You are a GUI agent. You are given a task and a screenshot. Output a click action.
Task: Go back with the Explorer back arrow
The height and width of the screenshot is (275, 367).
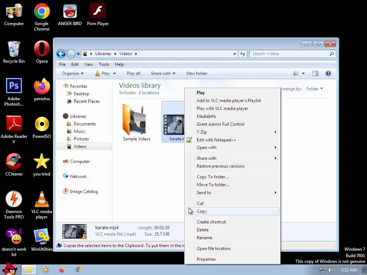click(61, 54)
